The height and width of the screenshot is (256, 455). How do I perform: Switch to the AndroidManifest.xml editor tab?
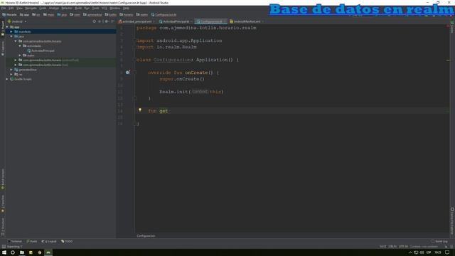click(x=247, y=21)
